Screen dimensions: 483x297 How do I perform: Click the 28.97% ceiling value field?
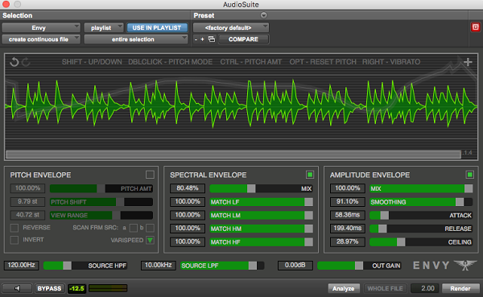[347, 241]
